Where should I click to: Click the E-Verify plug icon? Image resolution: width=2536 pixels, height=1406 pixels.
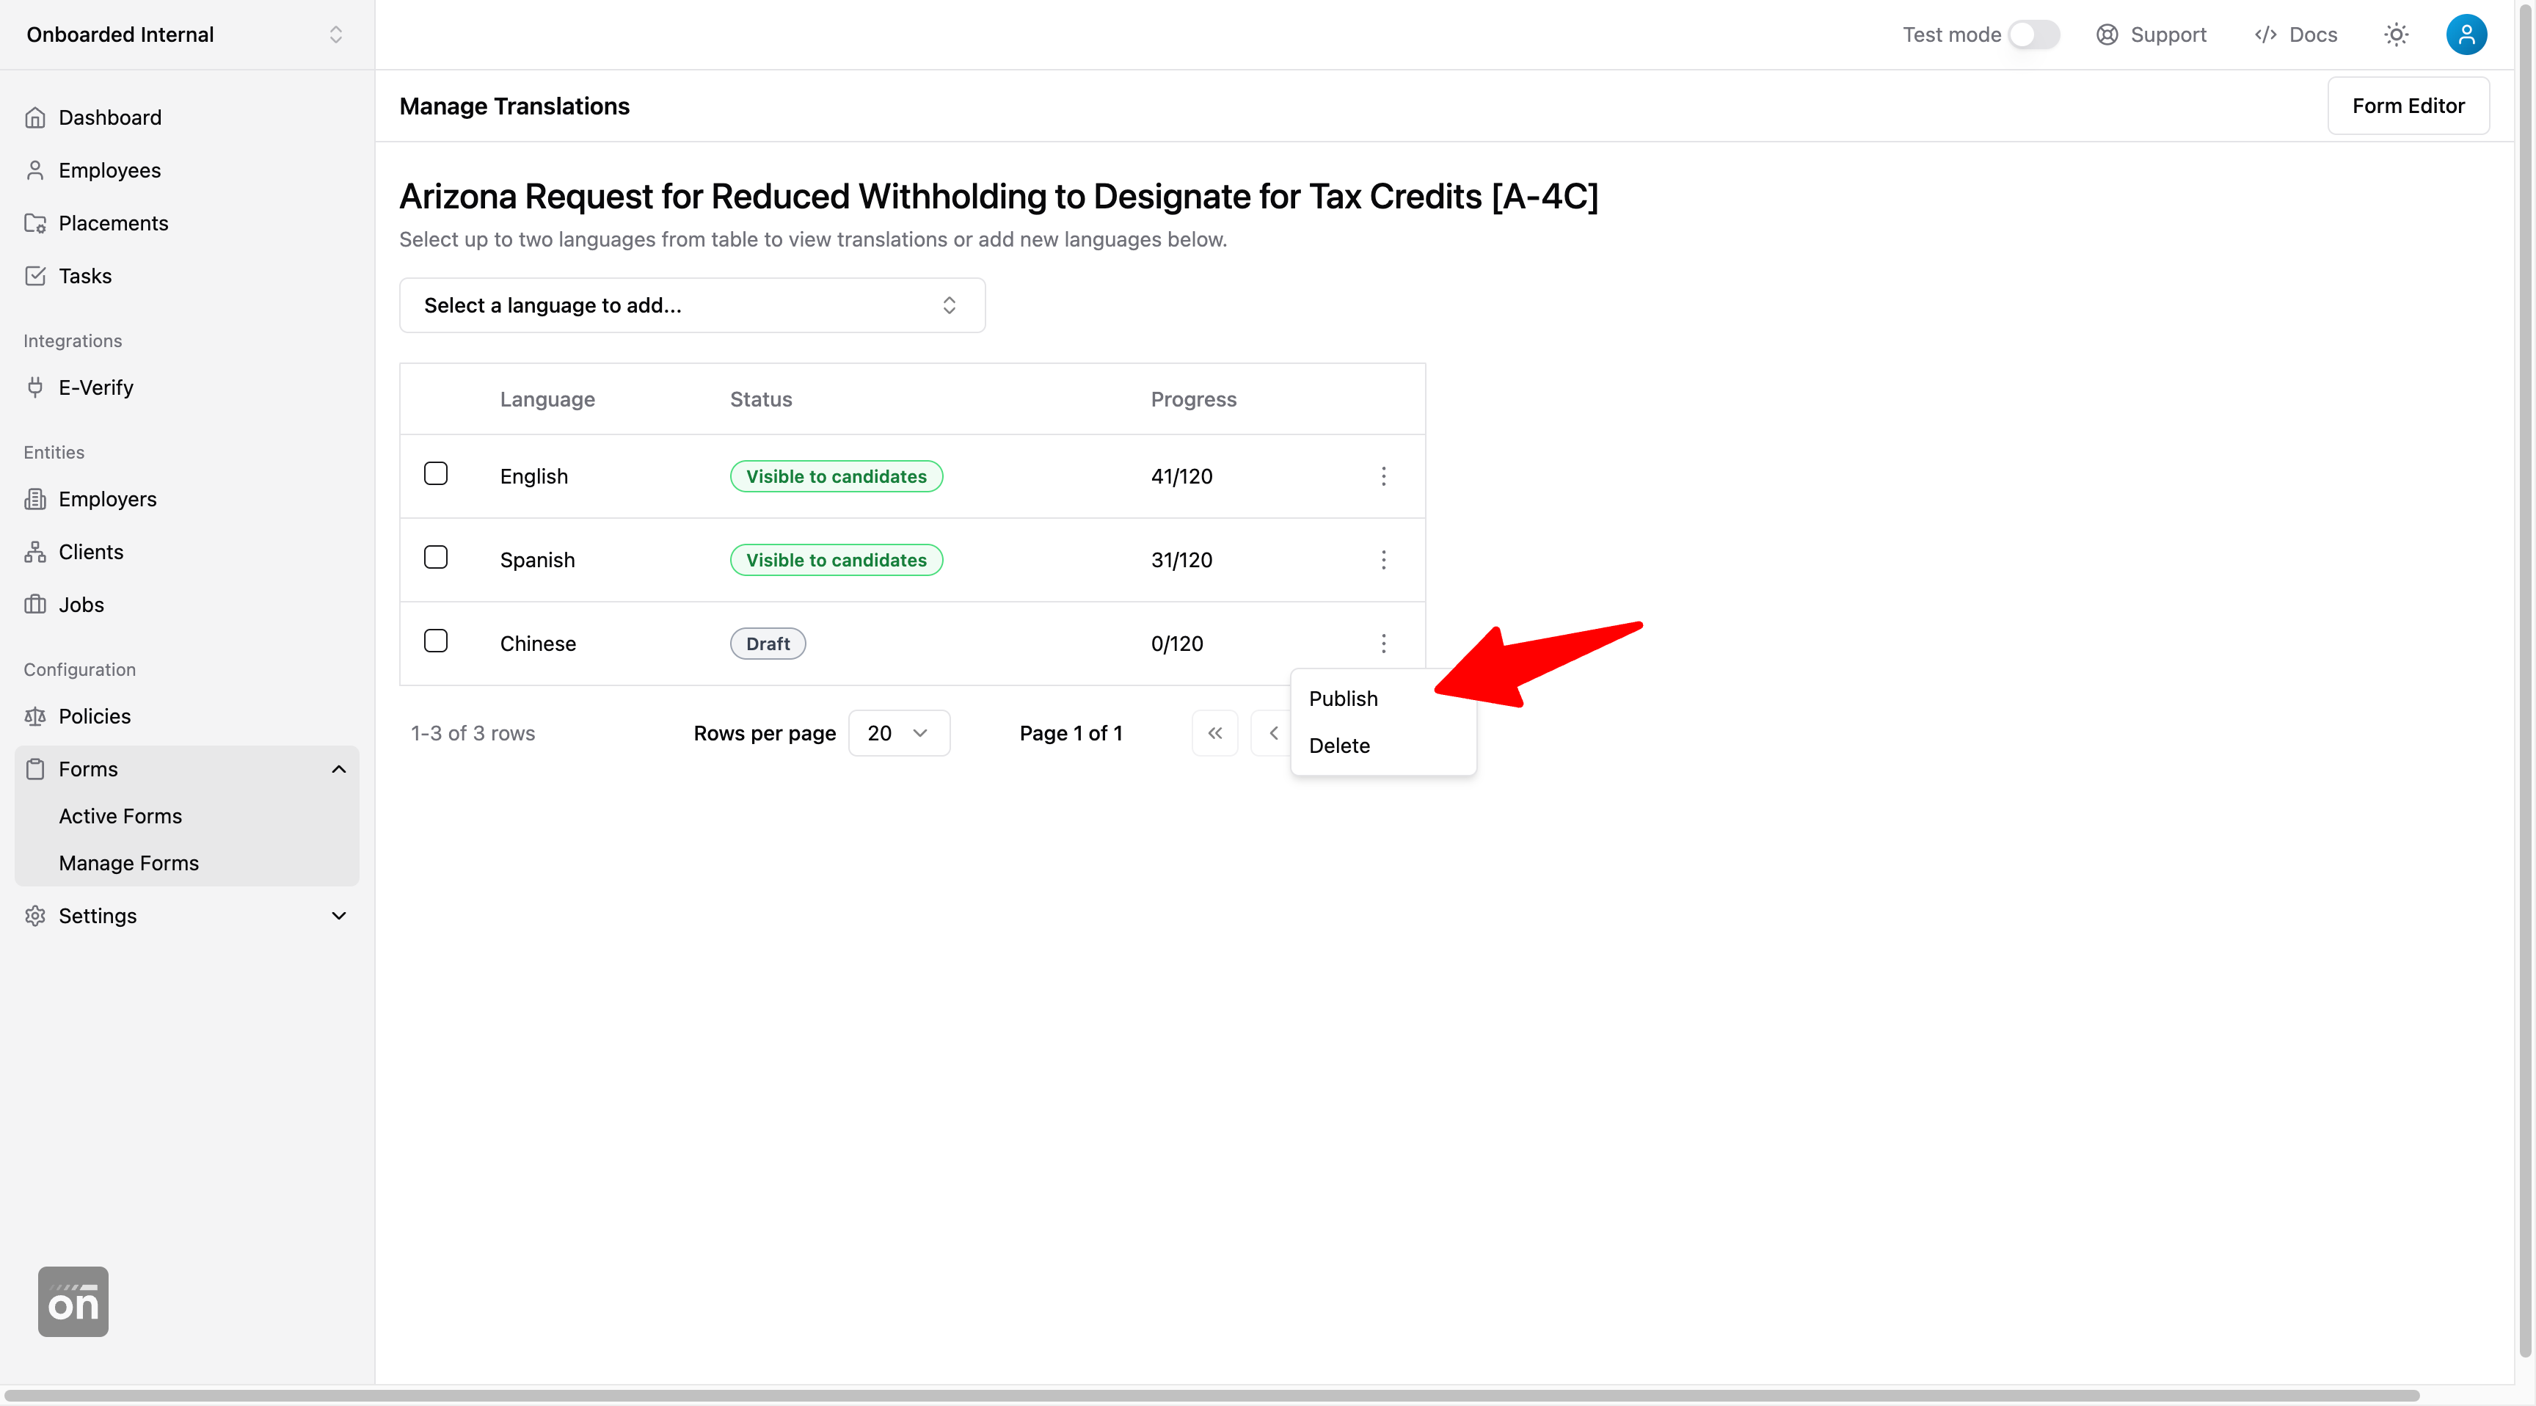tap(35, 387)
